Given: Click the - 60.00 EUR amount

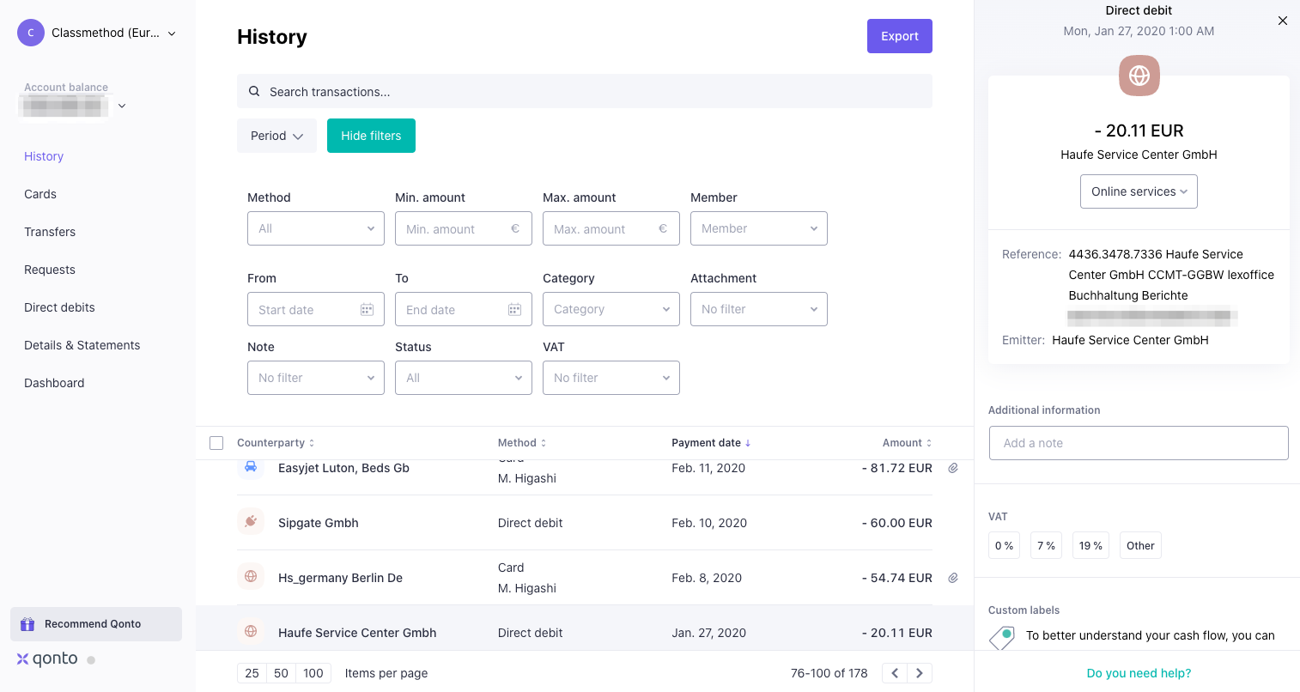Looking at the screenshot, I should click(x=897, y=523).
